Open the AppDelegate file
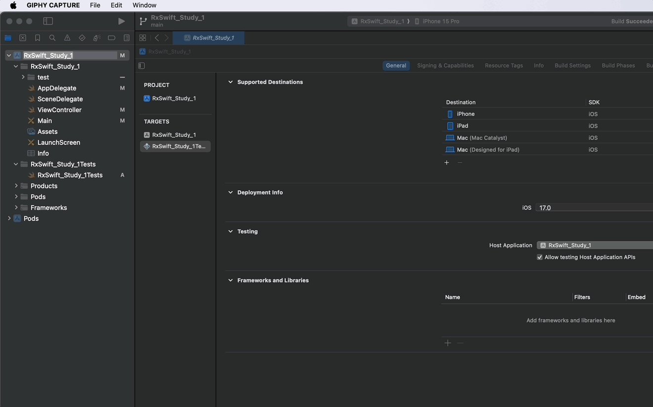The height and width of the screenshot is (407, 653). 57,88
